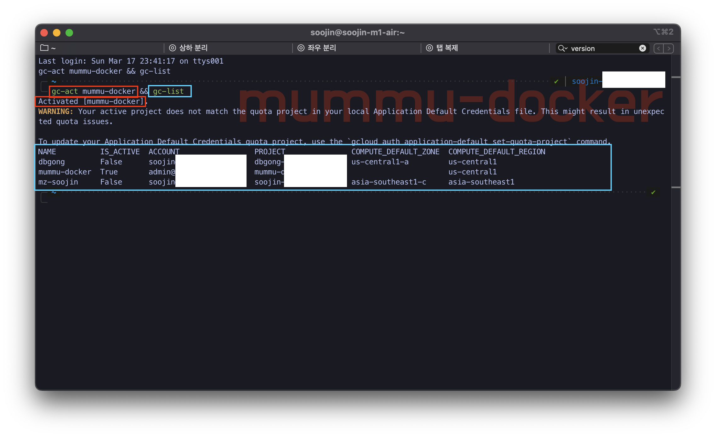Open the search options magnifier dropdown
Viewport: 716px width, 437px height.
pos(562,48)
